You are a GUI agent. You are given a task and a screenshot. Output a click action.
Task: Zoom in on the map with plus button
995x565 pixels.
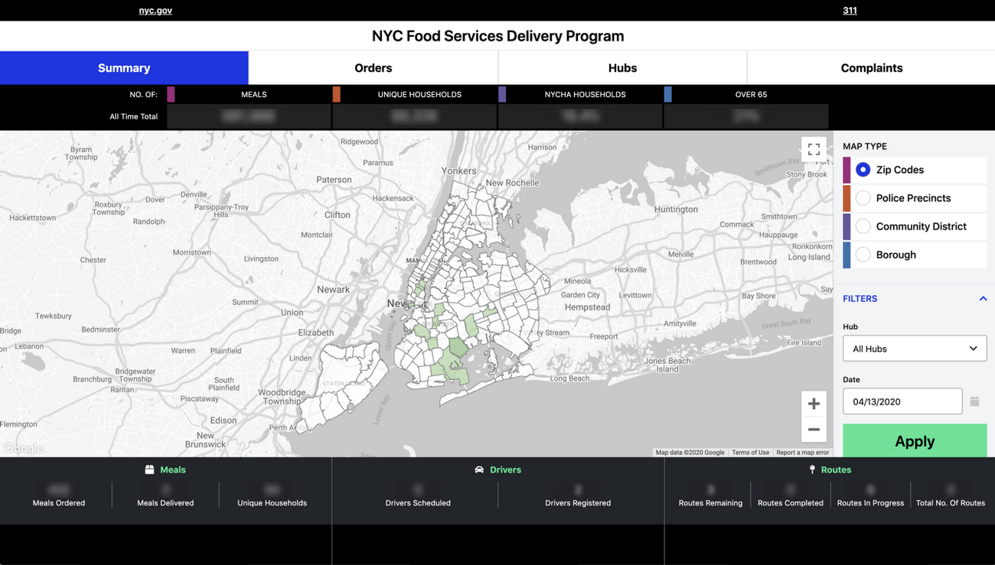814,404
